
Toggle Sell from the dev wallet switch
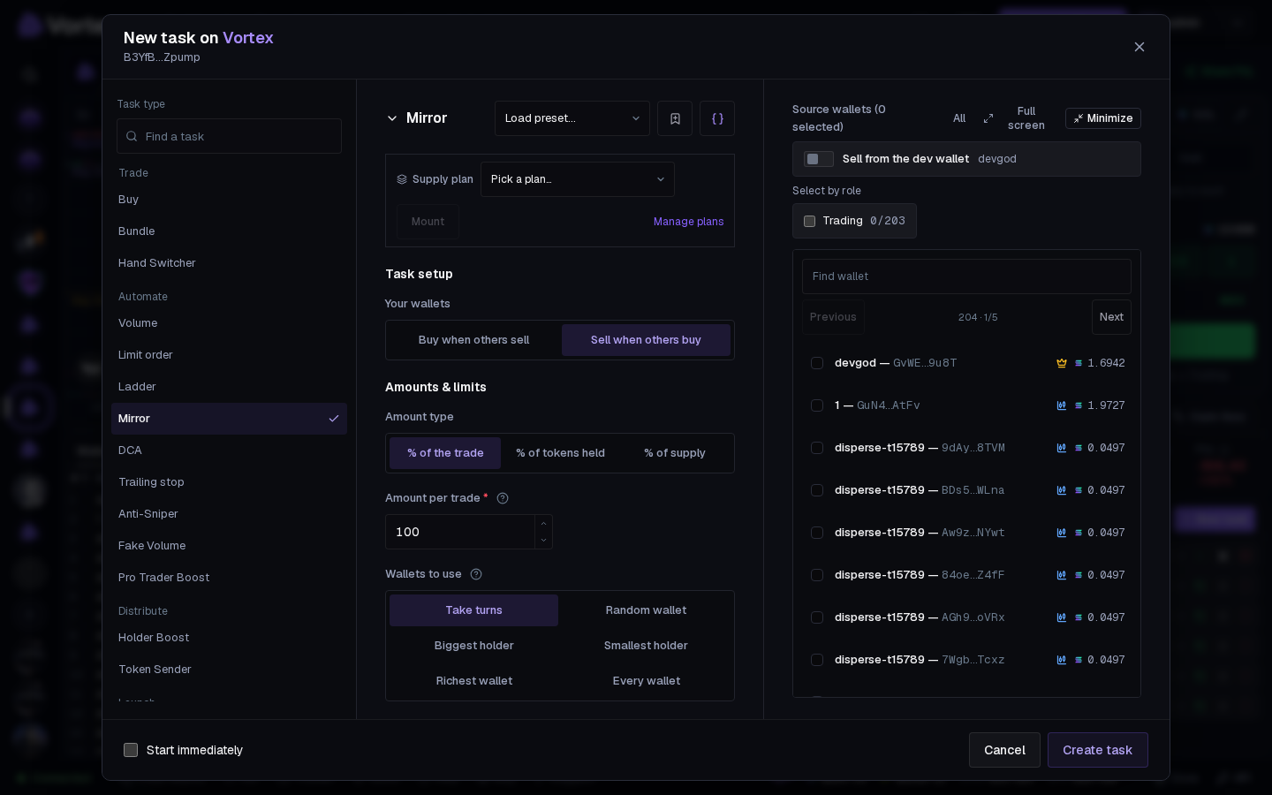(819, 159)
